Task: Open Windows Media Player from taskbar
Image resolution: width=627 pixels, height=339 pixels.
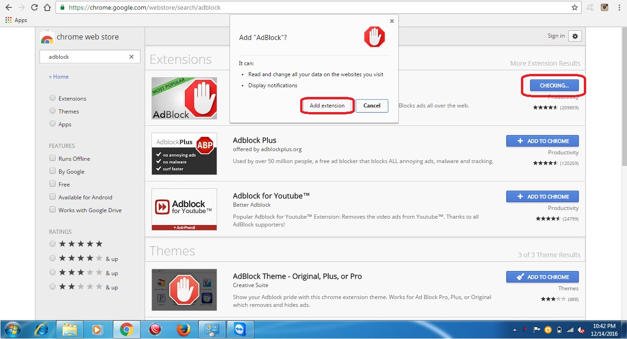Action: tap(97, 329)
